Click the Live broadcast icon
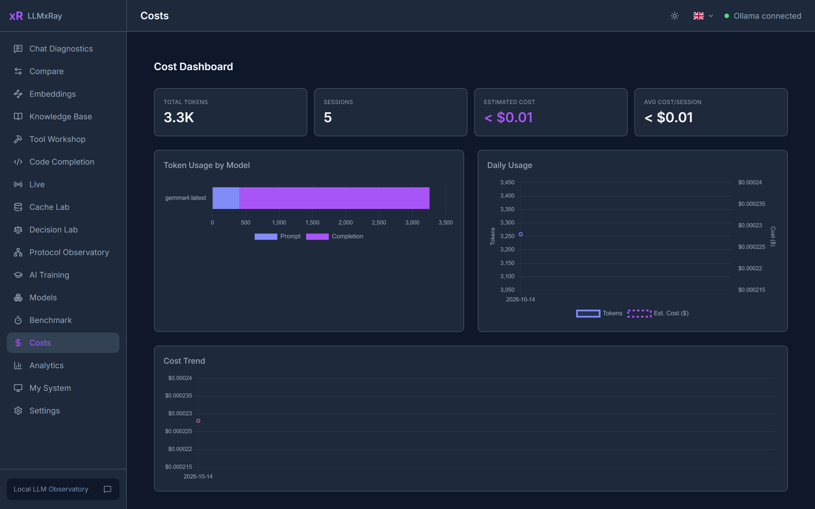 [18, 184]
